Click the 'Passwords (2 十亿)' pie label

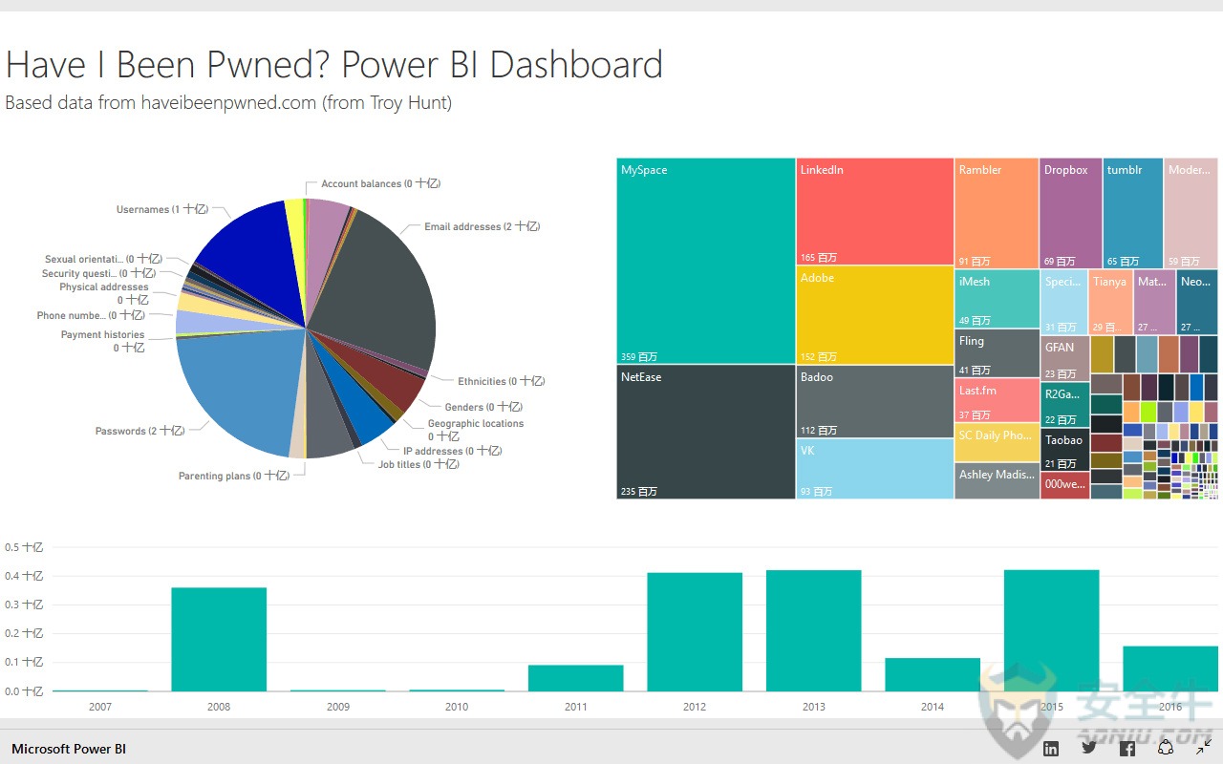pos(139,431)
